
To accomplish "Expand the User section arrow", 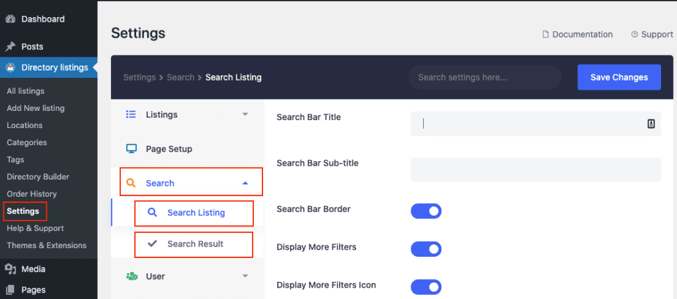I will 245,276.
